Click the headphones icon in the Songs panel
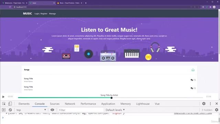This screenshot has width=220, height=124. [193, 70]
